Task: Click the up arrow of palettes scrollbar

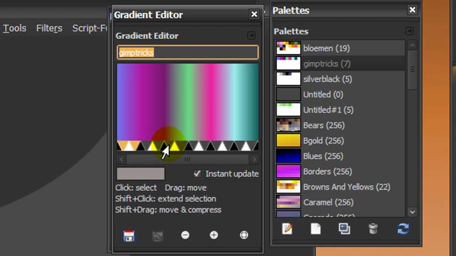Action: (x=412, y=45)
